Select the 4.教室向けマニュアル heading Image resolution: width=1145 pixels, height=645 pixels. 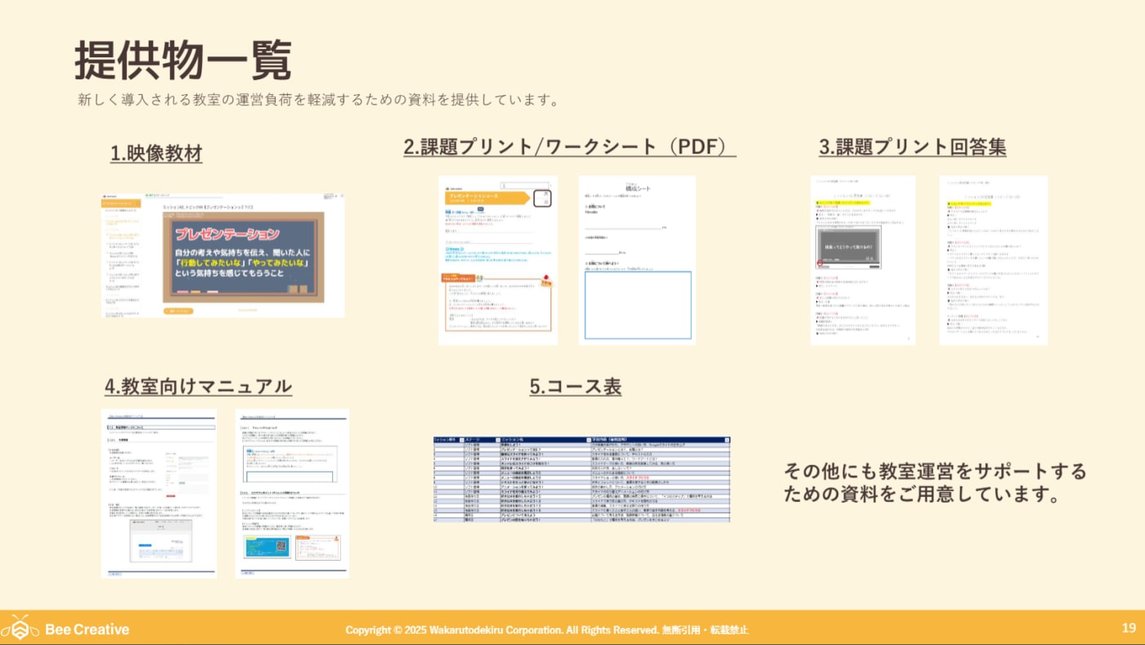pyautogui.click(x=197, y=386)
